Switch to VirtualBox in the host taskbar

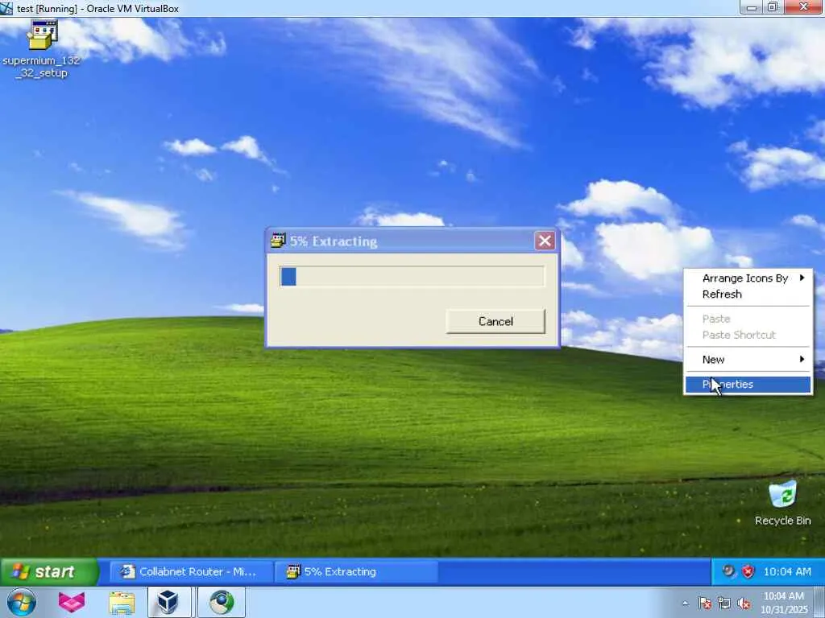point(168,602)
